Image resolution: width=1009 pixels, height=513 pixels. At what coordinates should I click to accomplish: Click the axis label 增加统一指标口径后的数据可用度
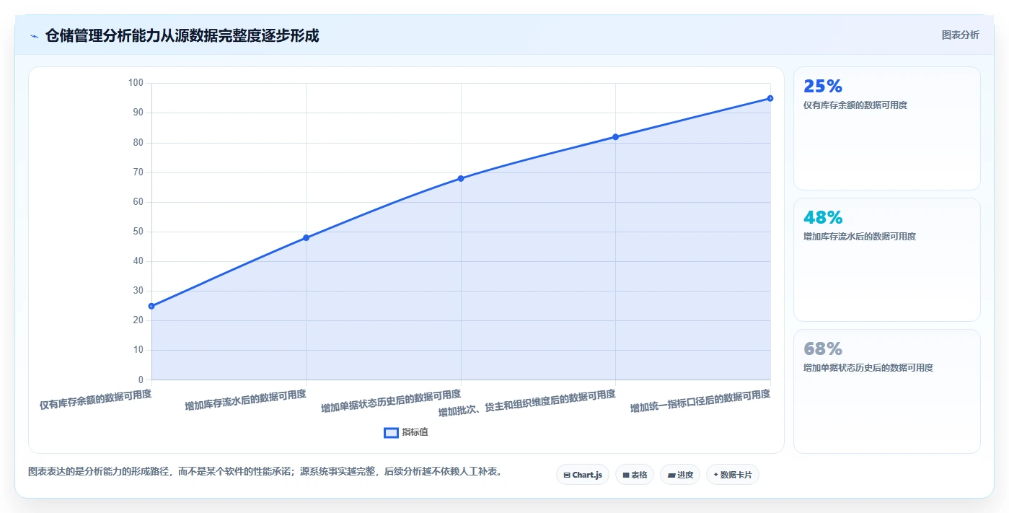point(700,401)
